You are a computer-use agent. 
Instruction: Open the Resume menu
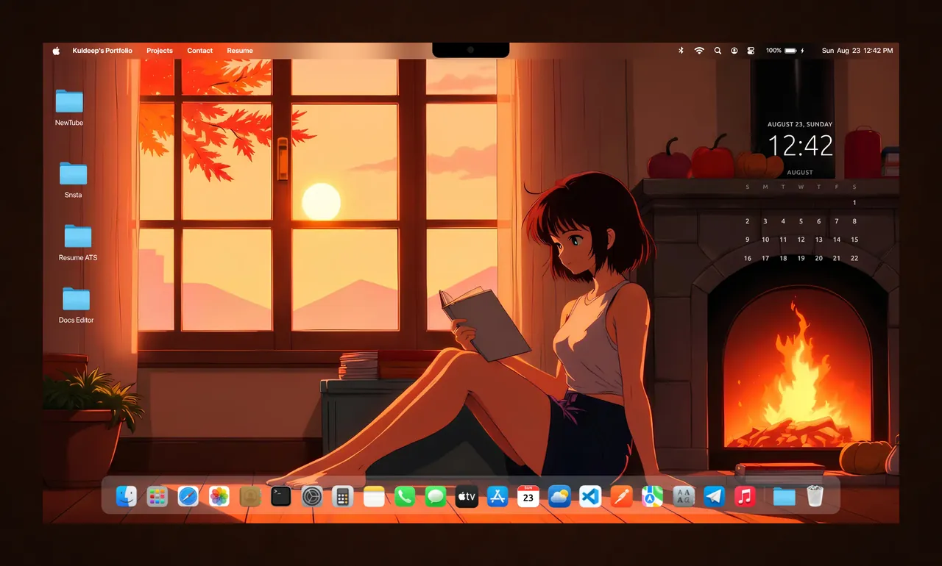click(240, 51)
